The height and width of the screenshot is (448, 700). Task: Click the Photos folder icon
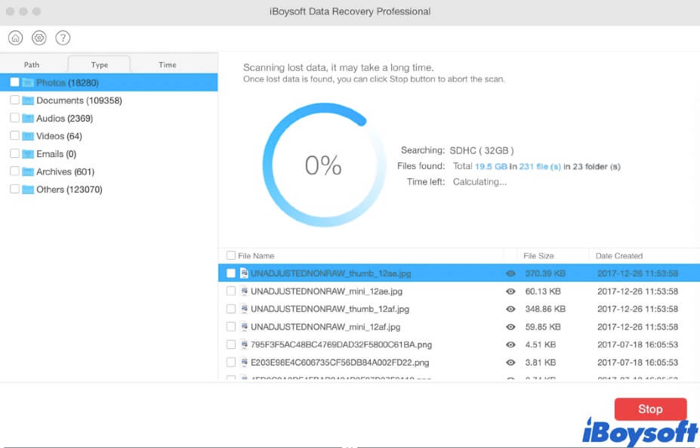coord(28,82)
